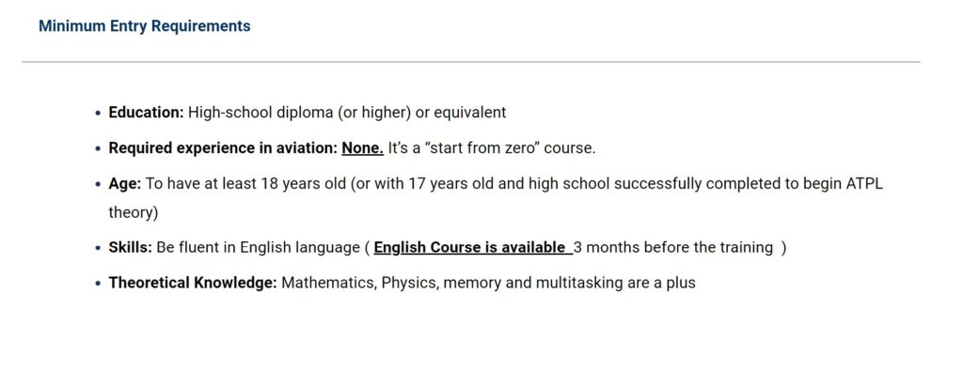Click the underlined None. text
Screen dimensions: 963x371
[x=362, y=148]
